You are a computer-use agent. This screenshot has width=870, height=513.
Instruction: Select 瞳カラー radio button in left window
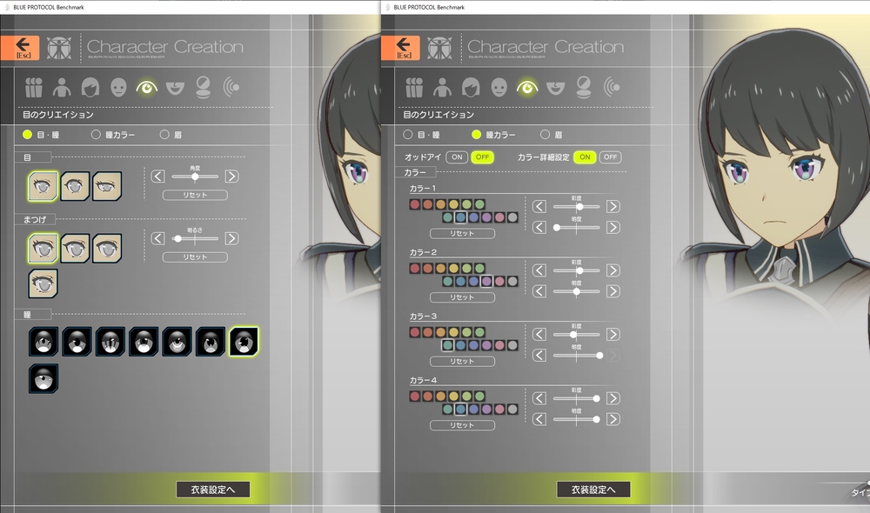97,135
